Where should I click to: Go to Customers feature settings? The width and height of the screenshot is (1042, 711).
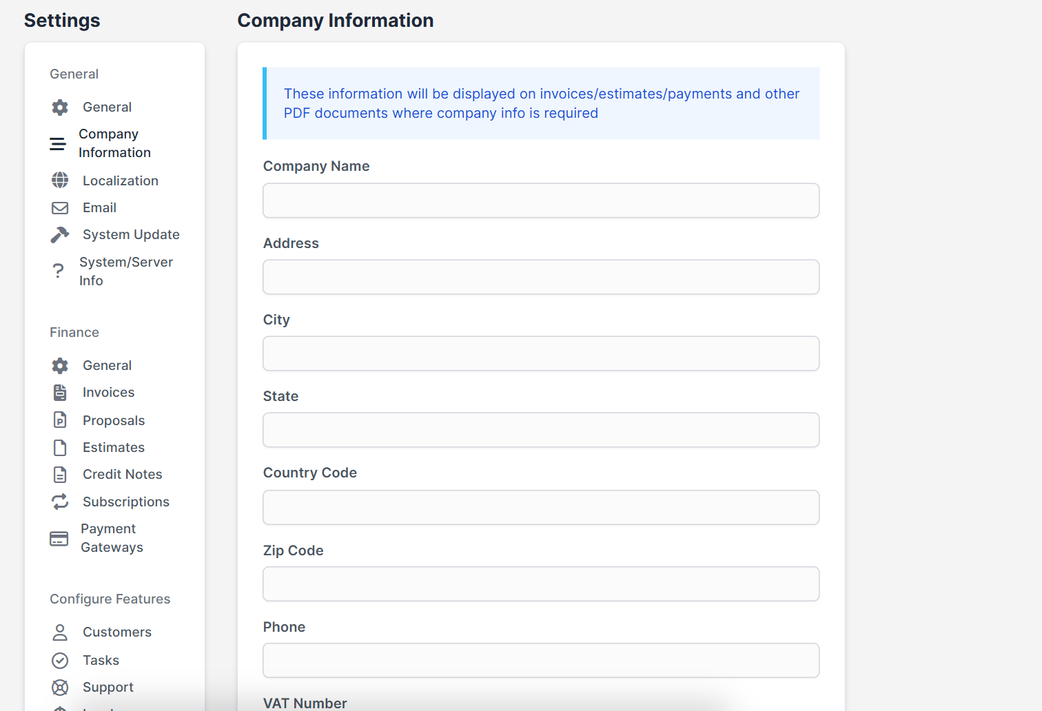click(117, 632)
